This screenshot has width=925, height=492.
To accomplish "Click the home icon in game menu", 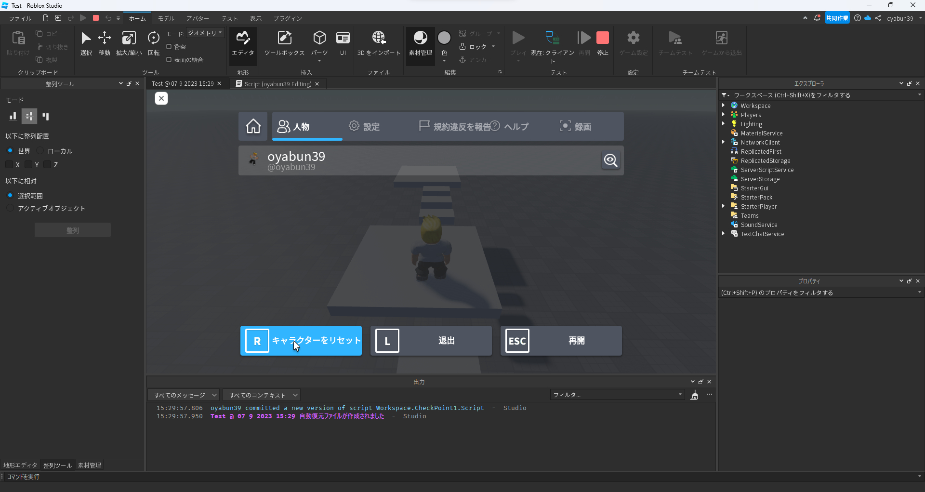I will 253,126.
